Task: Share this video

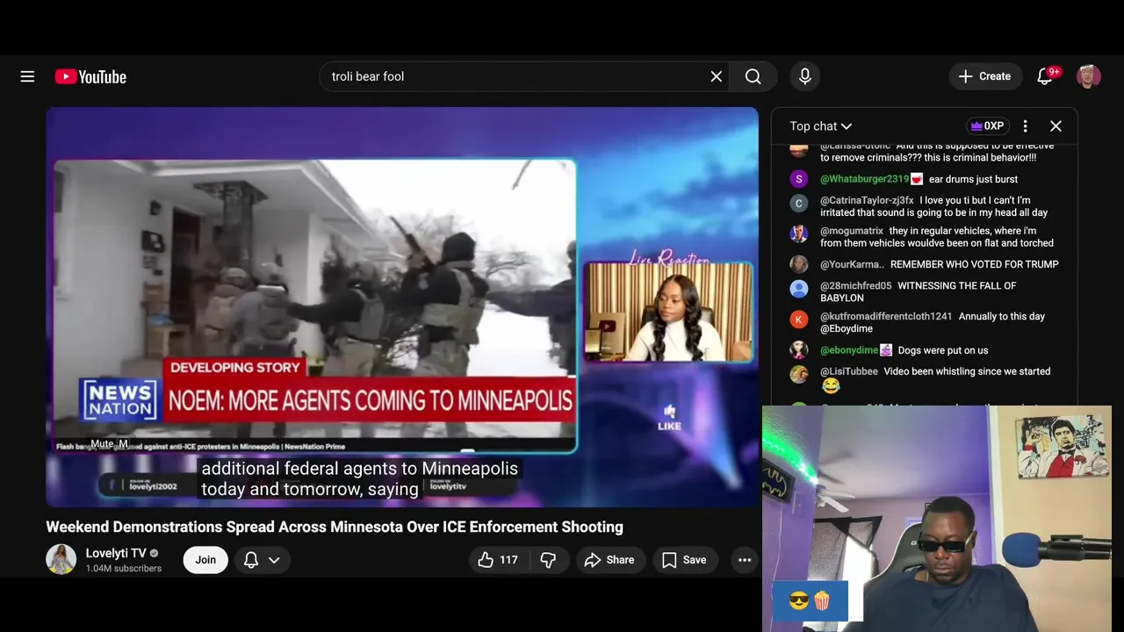Action: pyautogui.click(x=609, y=560)
